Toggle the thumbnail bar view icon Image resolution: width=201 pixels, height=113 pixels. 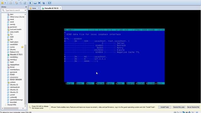[35, 3]
